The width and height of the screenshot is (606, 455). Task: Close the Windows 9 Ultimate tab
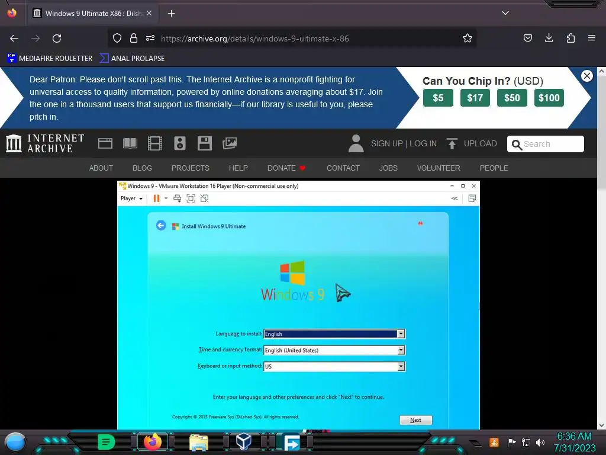pyautogui.click(x=149, y=13)
